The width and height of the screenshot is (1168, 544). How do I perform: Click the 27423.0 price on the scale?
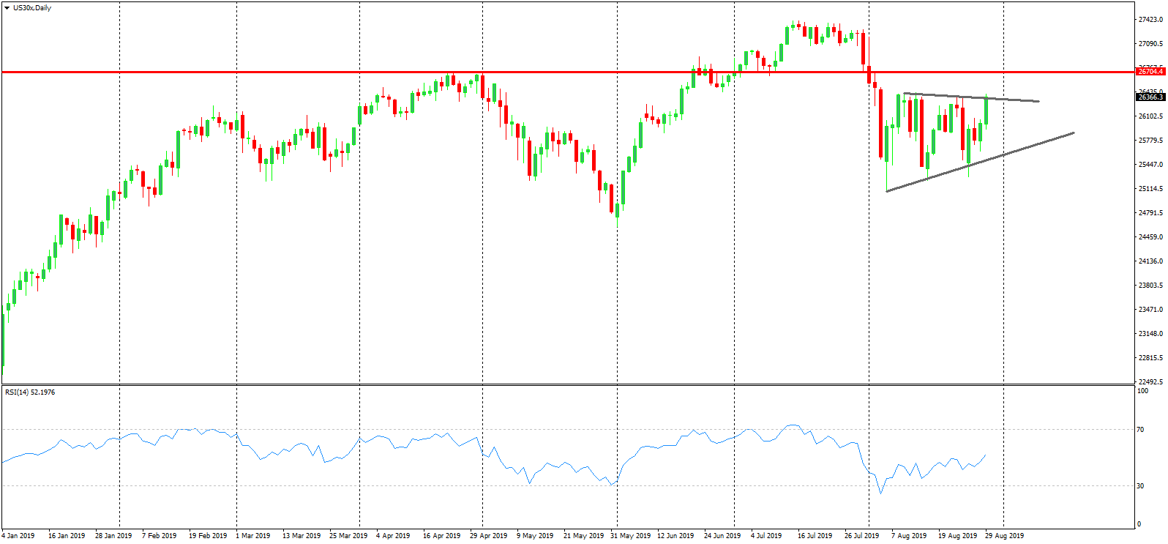[x=1150, y=20]
